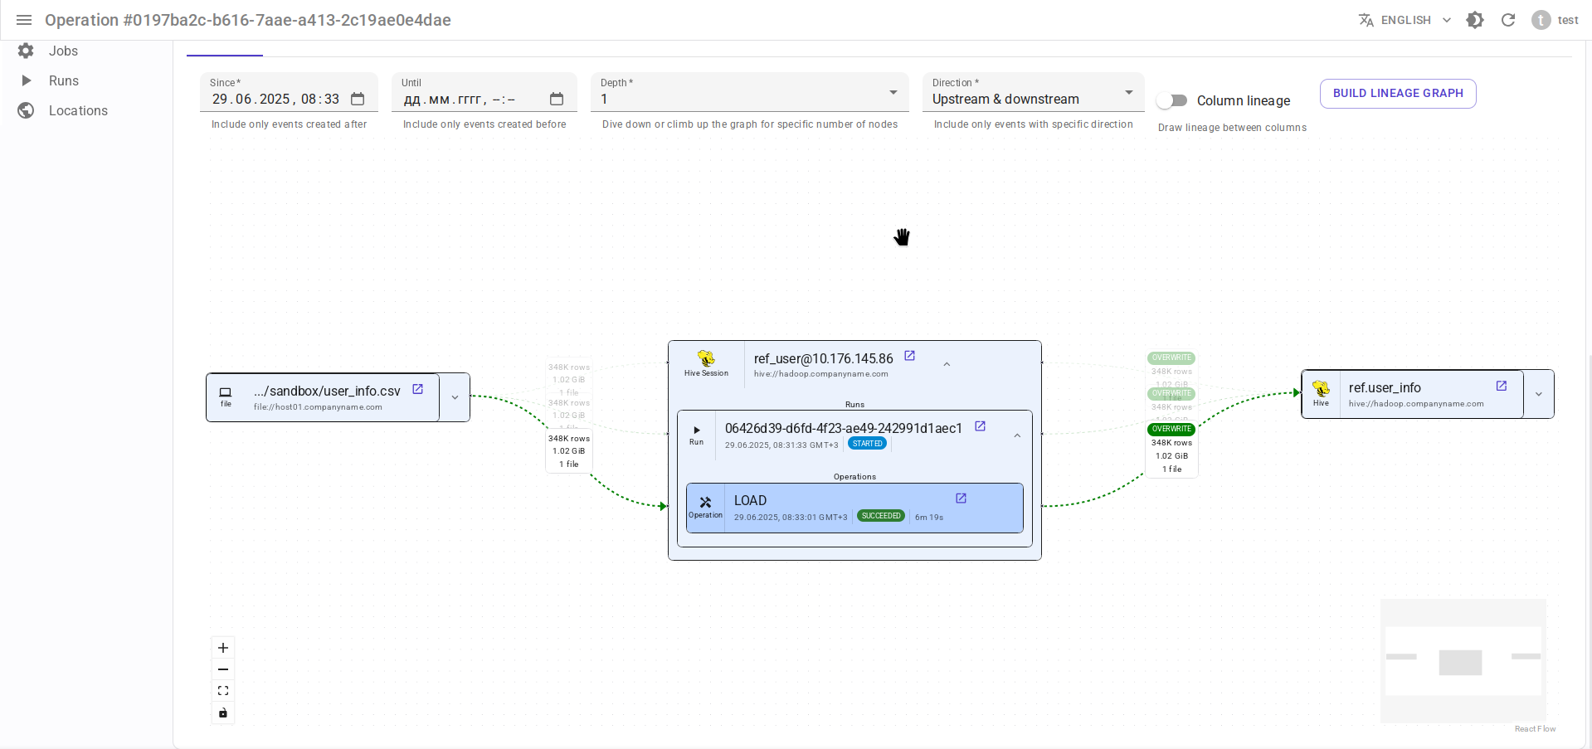This screenshot has height=749, width=1592.
Task: Collapse the ref_user Hive session node
Action: [x=947, y=364]
